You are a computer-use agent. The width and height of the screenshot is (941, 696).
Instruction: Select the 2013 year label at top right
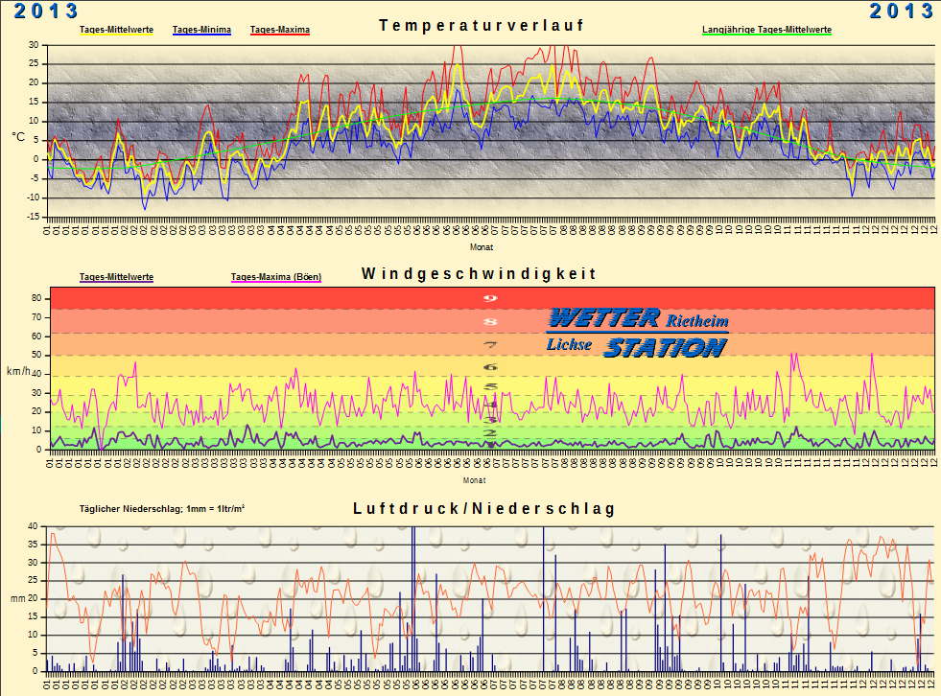901,12
